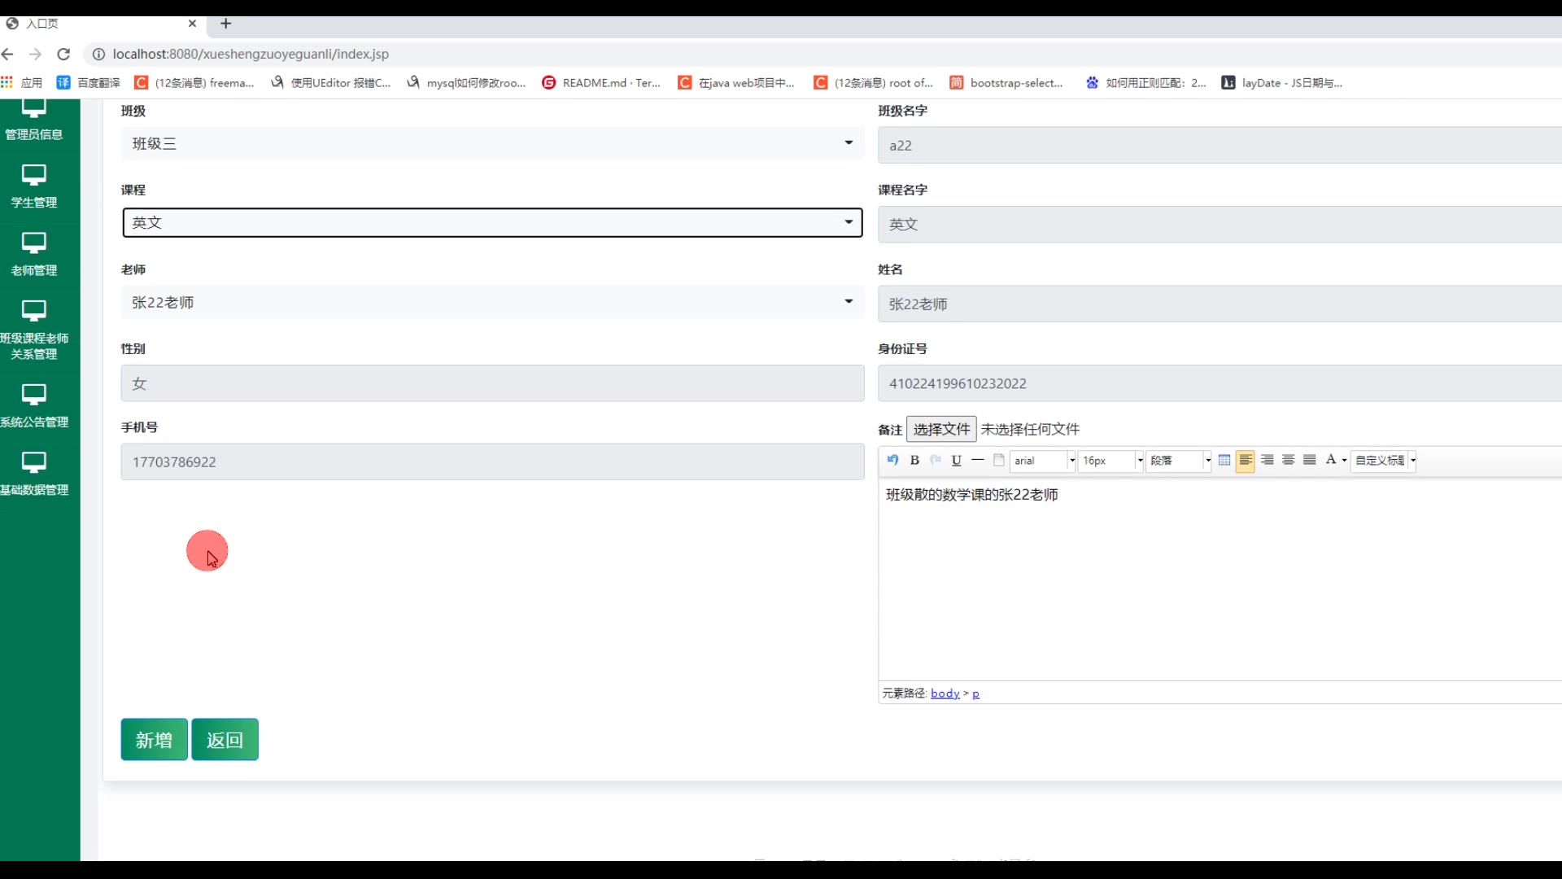Click the undo icon in editor toolbar
The width and height of the screenshot is (1562, 879).
click(892, 460)
